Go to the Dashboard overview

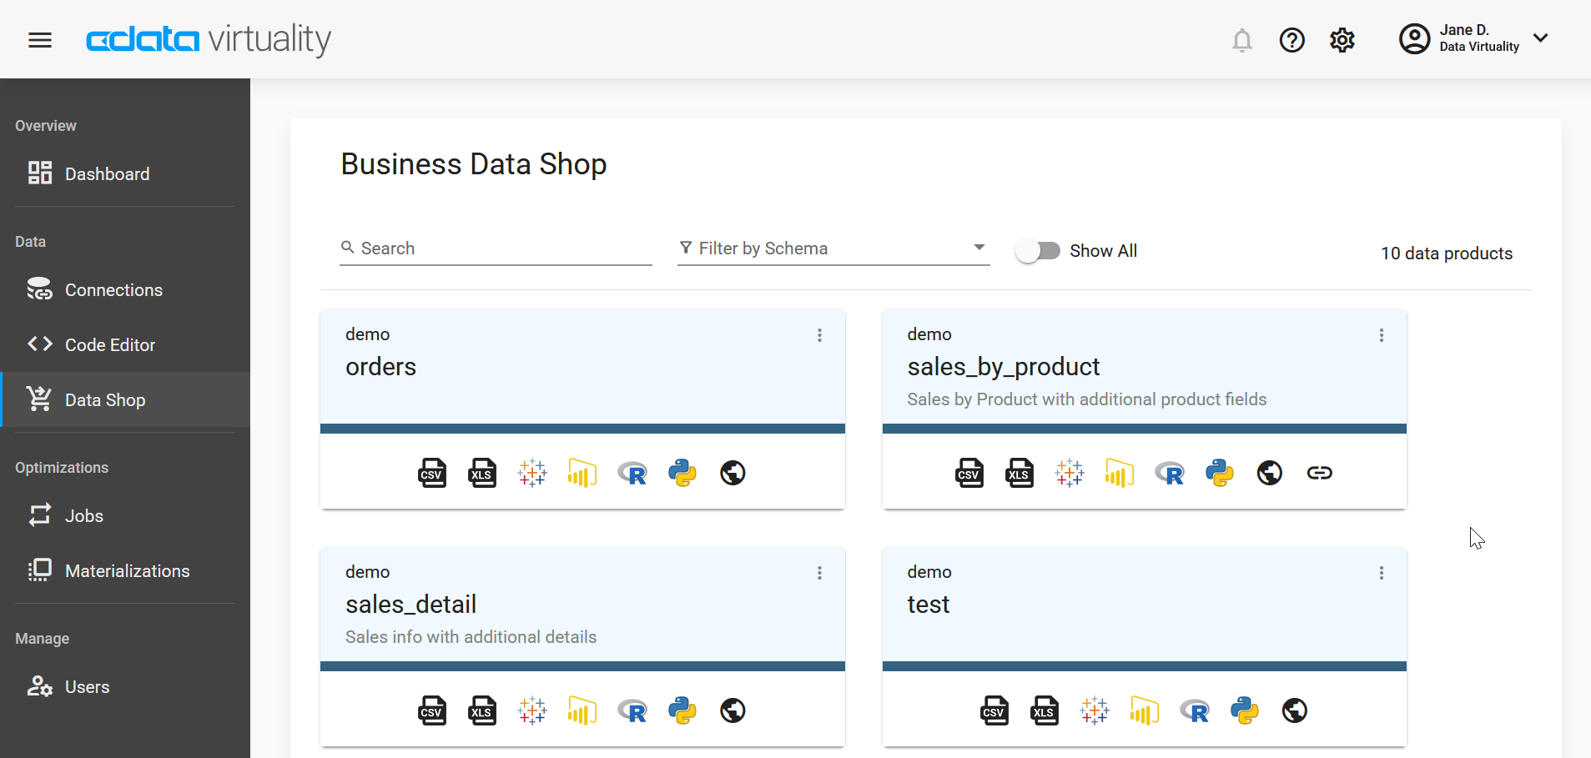coord(107,173)
